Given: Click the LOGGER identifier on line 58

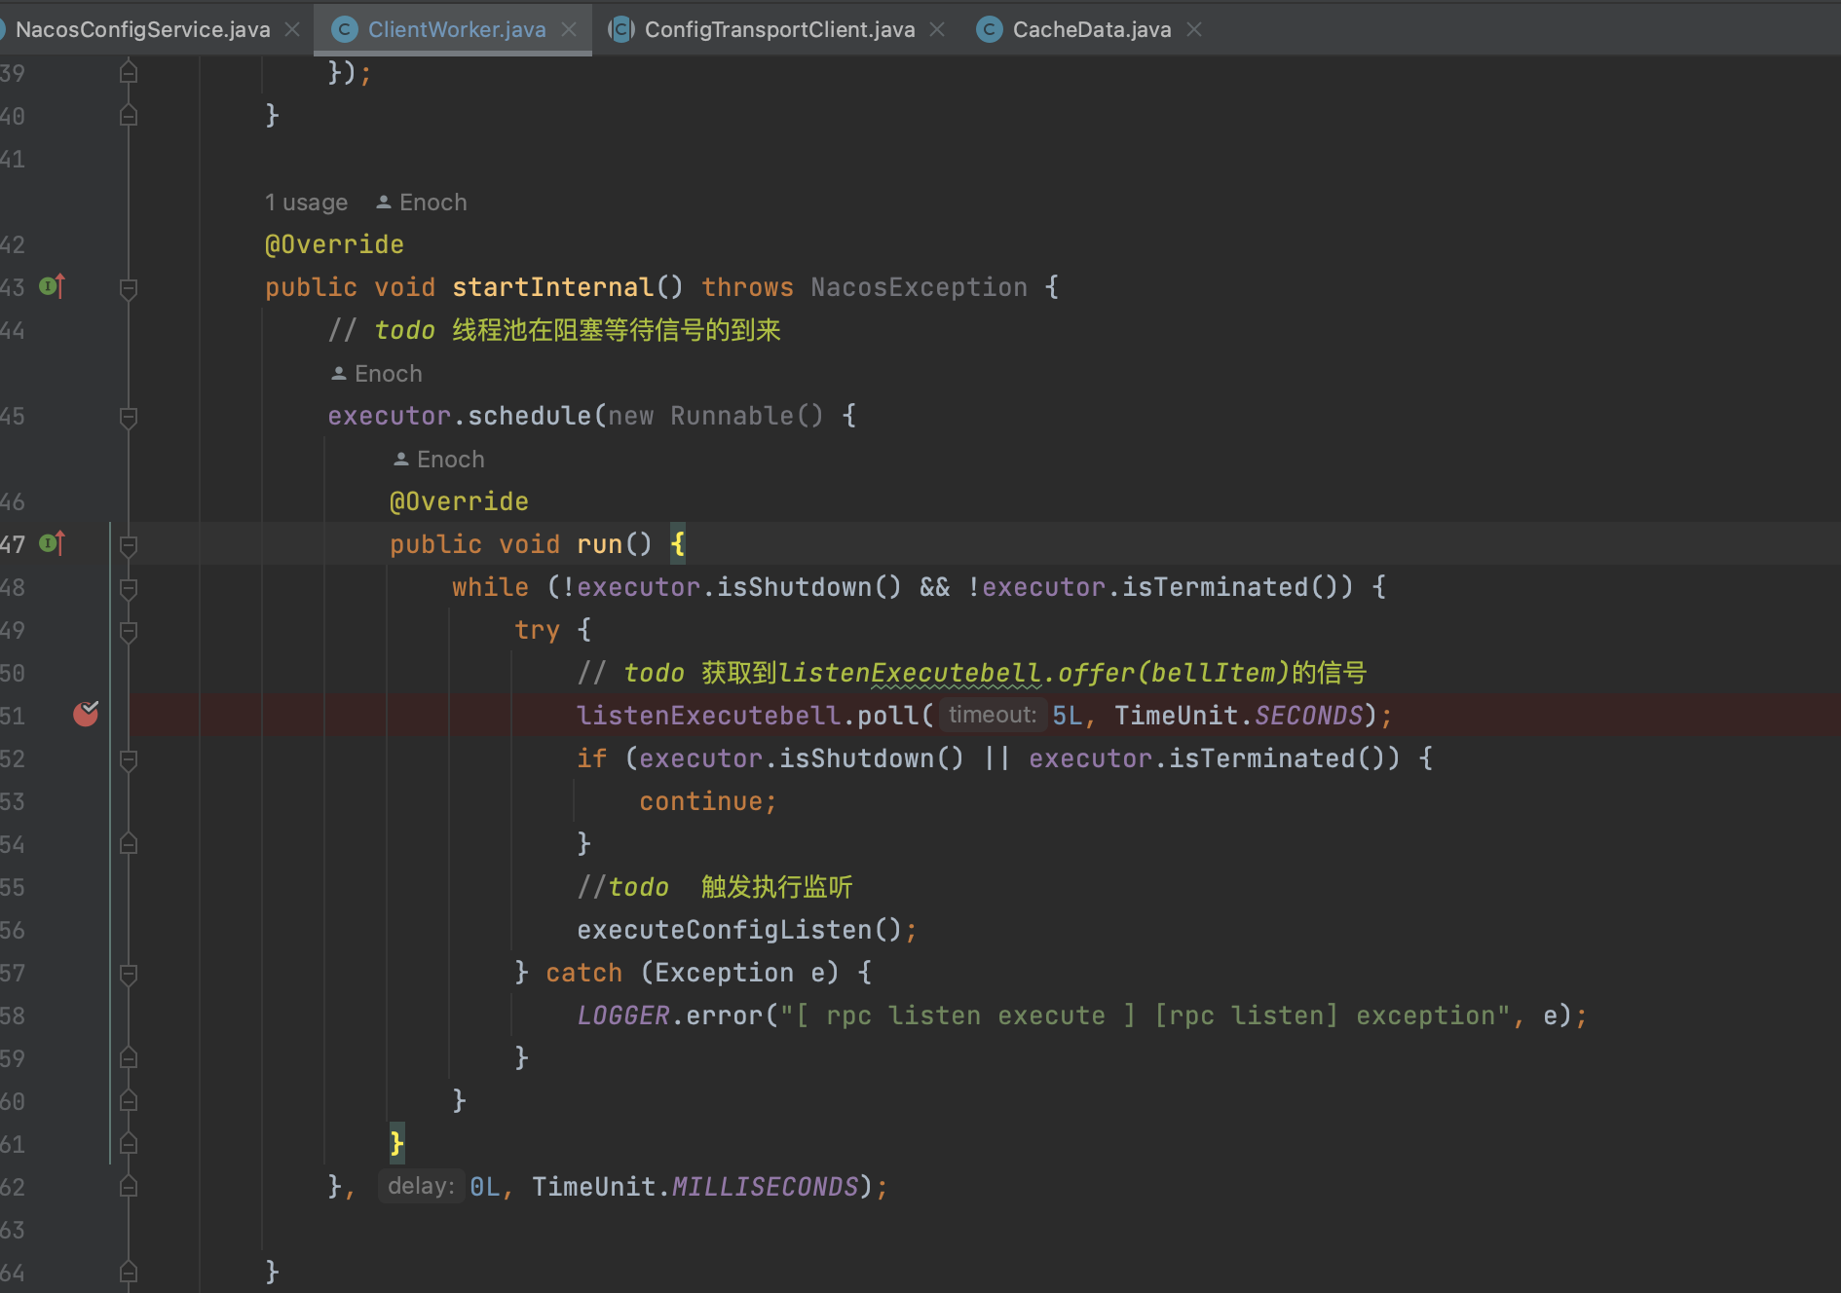Looking at the screenshot, I should point(623,1016).
